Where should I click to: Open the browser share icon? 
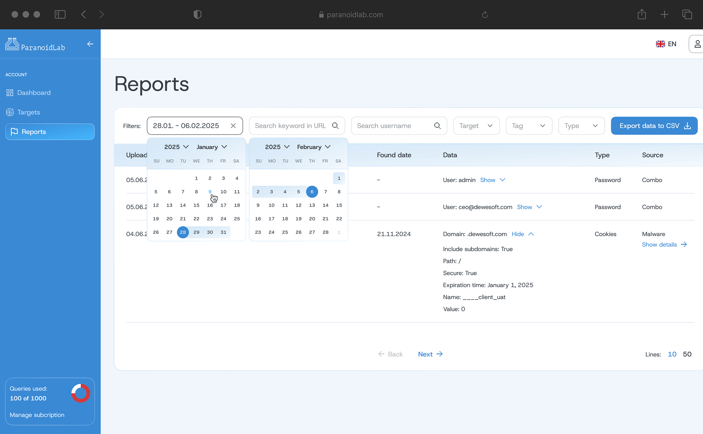pos(641,15)
